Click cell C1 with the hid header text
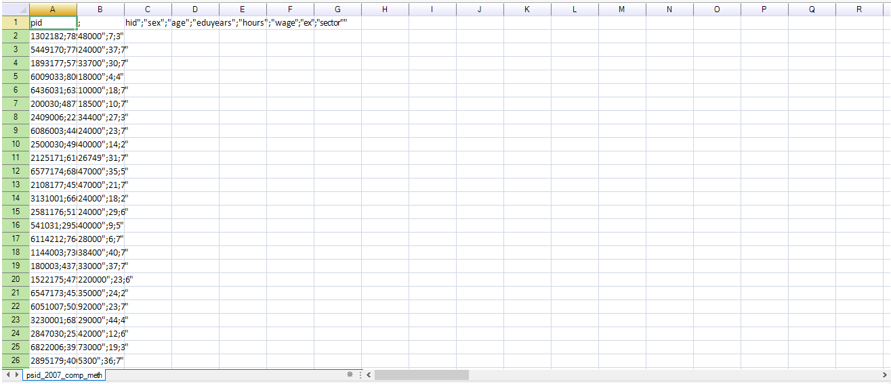The image size is (891, 384). 148,22
